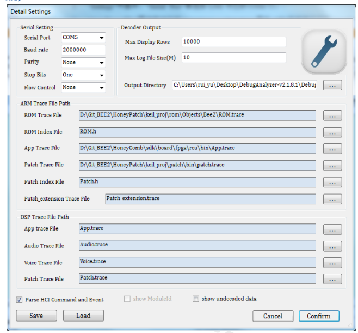
Task: Toggle the show ModuleId checkbox
Action: 127,299
